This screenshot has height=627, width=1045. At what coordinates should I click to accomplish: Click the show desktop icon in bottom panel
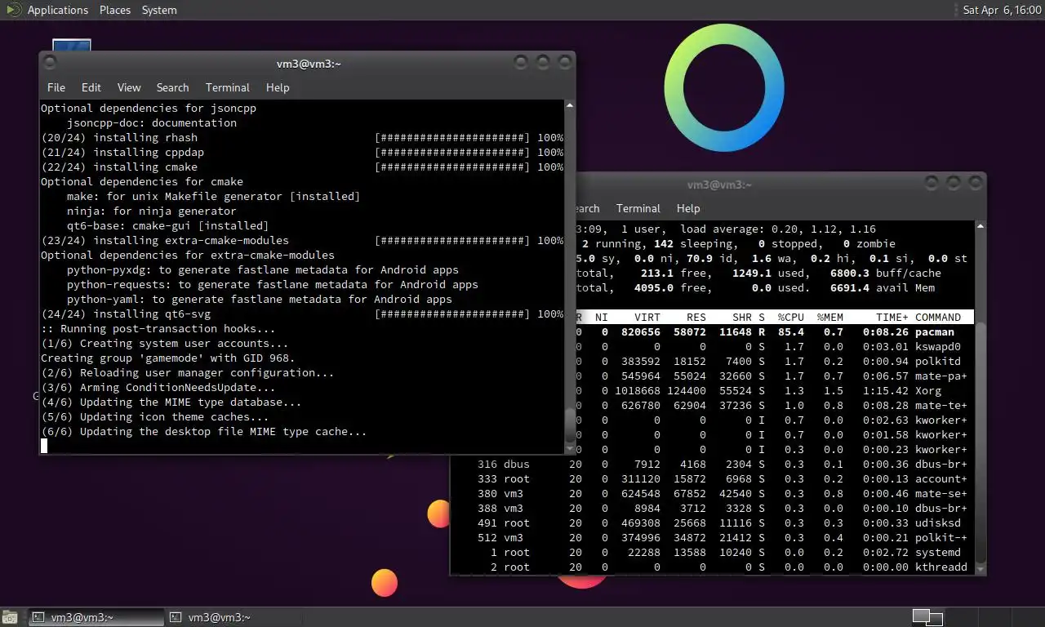(8, 618)
